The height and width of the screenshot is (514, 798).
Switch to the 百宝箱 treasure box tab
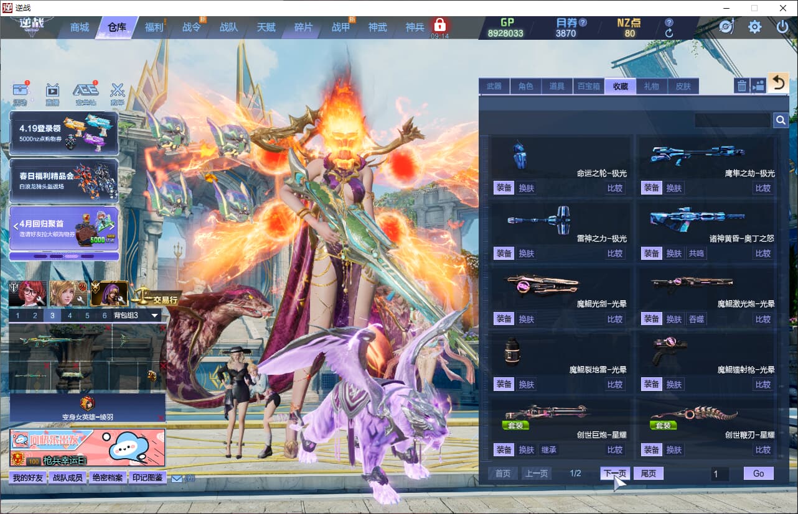coord(589,86)
